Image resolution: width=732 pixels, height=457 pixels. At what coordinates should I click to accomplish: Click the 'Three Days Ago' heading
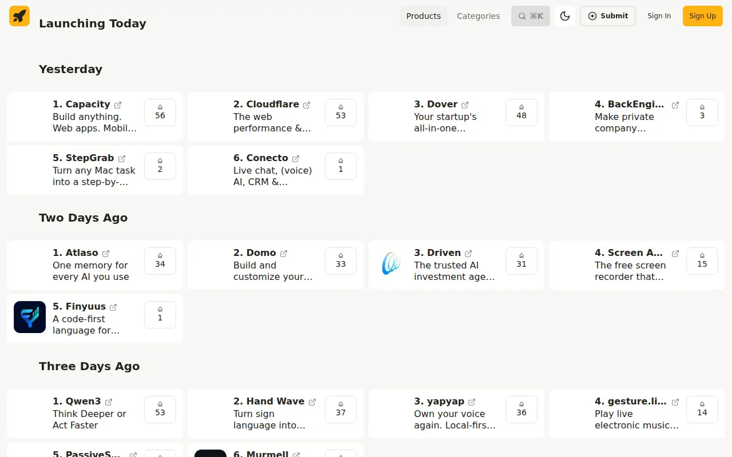click(x=89, y=366)
